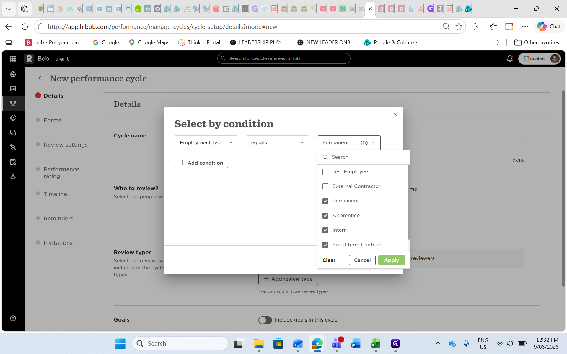Go to Forms step

52,120
